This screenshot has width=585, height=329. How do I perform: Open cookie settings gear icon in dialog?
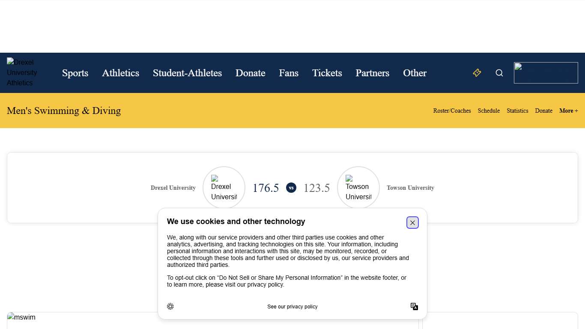170,306
